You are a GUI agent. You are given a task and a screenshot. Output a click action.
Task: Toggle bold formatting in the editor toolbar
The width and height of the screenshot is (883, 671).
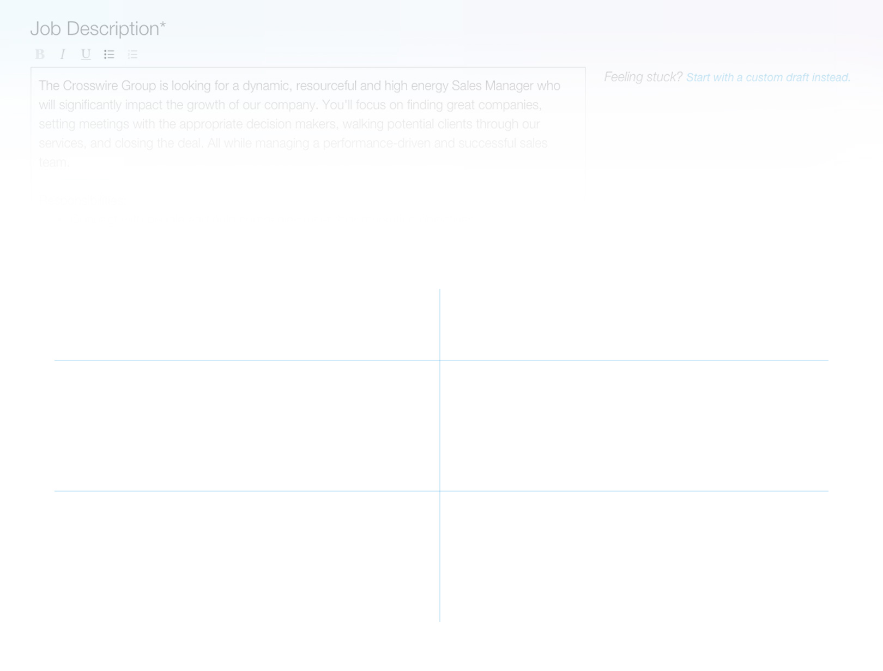point(40,54)
